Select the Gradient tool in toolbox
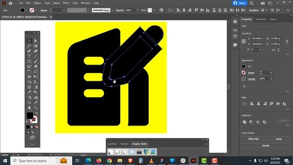The image size is (293, 165). tap(36, 87)
